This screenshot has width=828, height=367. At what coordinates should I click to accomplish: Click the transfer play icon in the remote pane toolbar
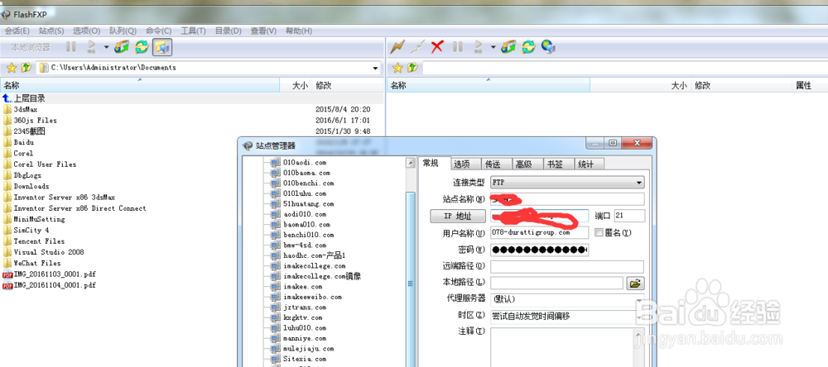pos(479,47)
